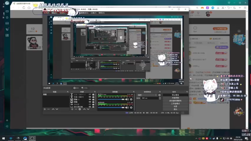Viewport: 251px width, 141px height.
Task: Open source properties gear in Sources toolbar
Action: click(80, 109)
